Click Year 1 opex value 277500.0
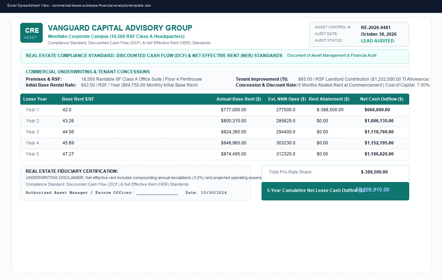This screenshot has height=280, width=442. click(x=286, y=110)
